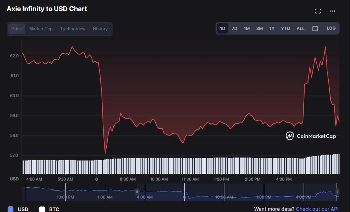Image resolution: width=350 pixels, height=212 pixels.
Task: Follow the 'Check out our API' link
Action: click(317, 209)
